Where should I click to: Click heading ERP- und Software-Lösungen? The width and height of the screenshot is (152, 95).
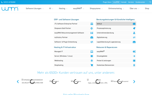coord(66,20)
